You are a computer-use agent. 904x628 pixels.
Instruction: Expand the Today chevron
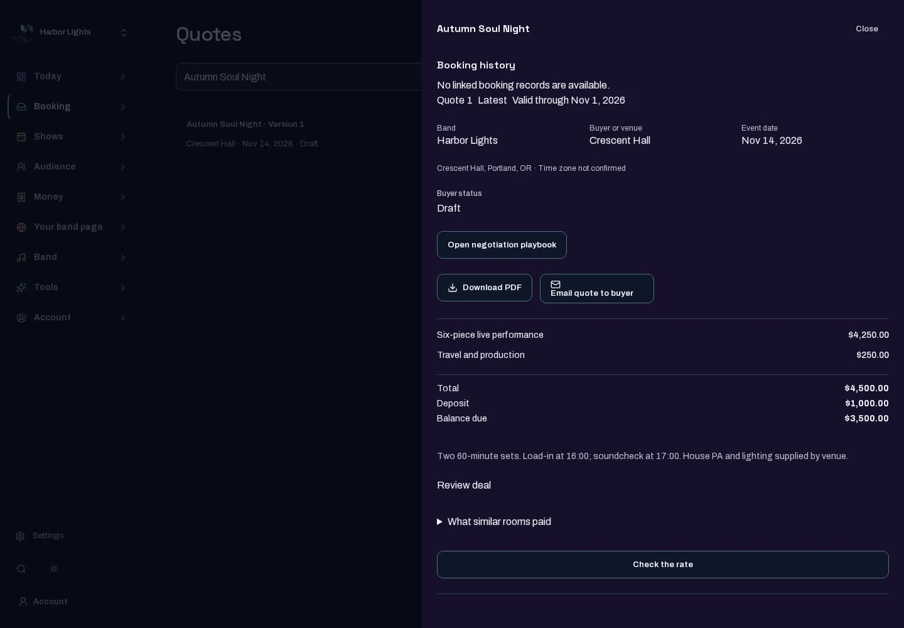coord(123,77)
